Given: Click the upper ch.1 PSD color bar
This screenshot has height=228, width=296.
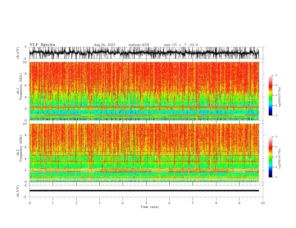Looking at the screenshot, I should point(271,95).
